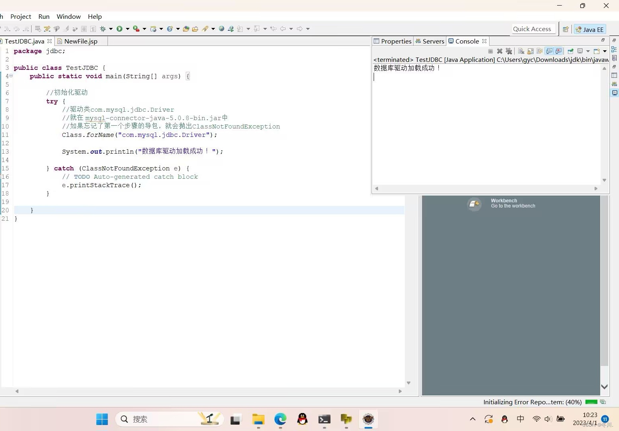Go to last edit location icon
619x431 pixels.
click(x=273, y=29)
